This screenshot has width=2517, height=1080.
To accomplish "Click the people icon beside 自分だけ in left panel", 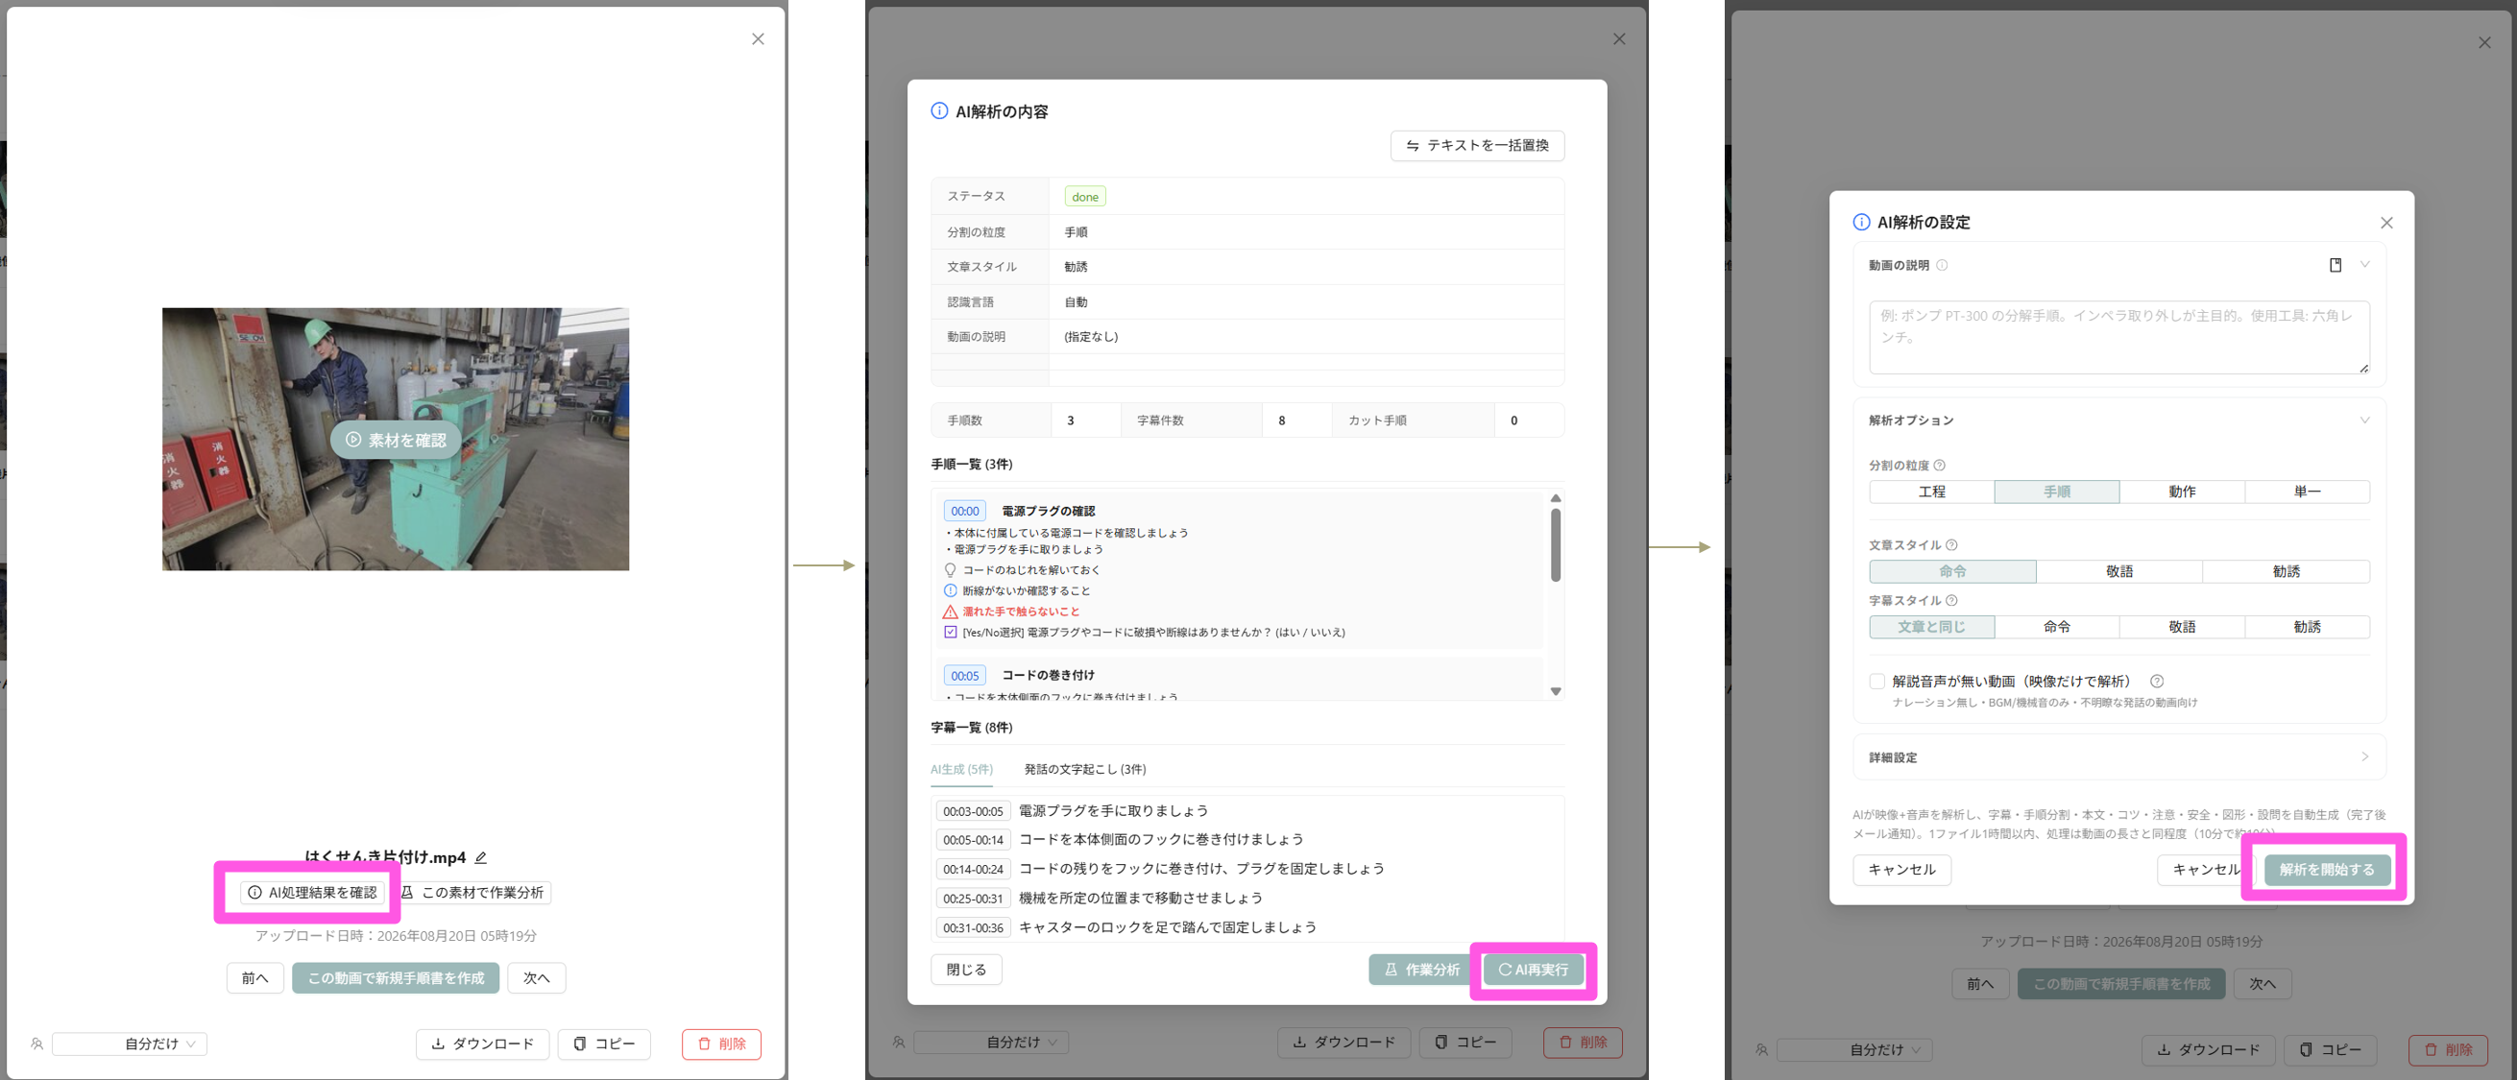I will 37,1044.
